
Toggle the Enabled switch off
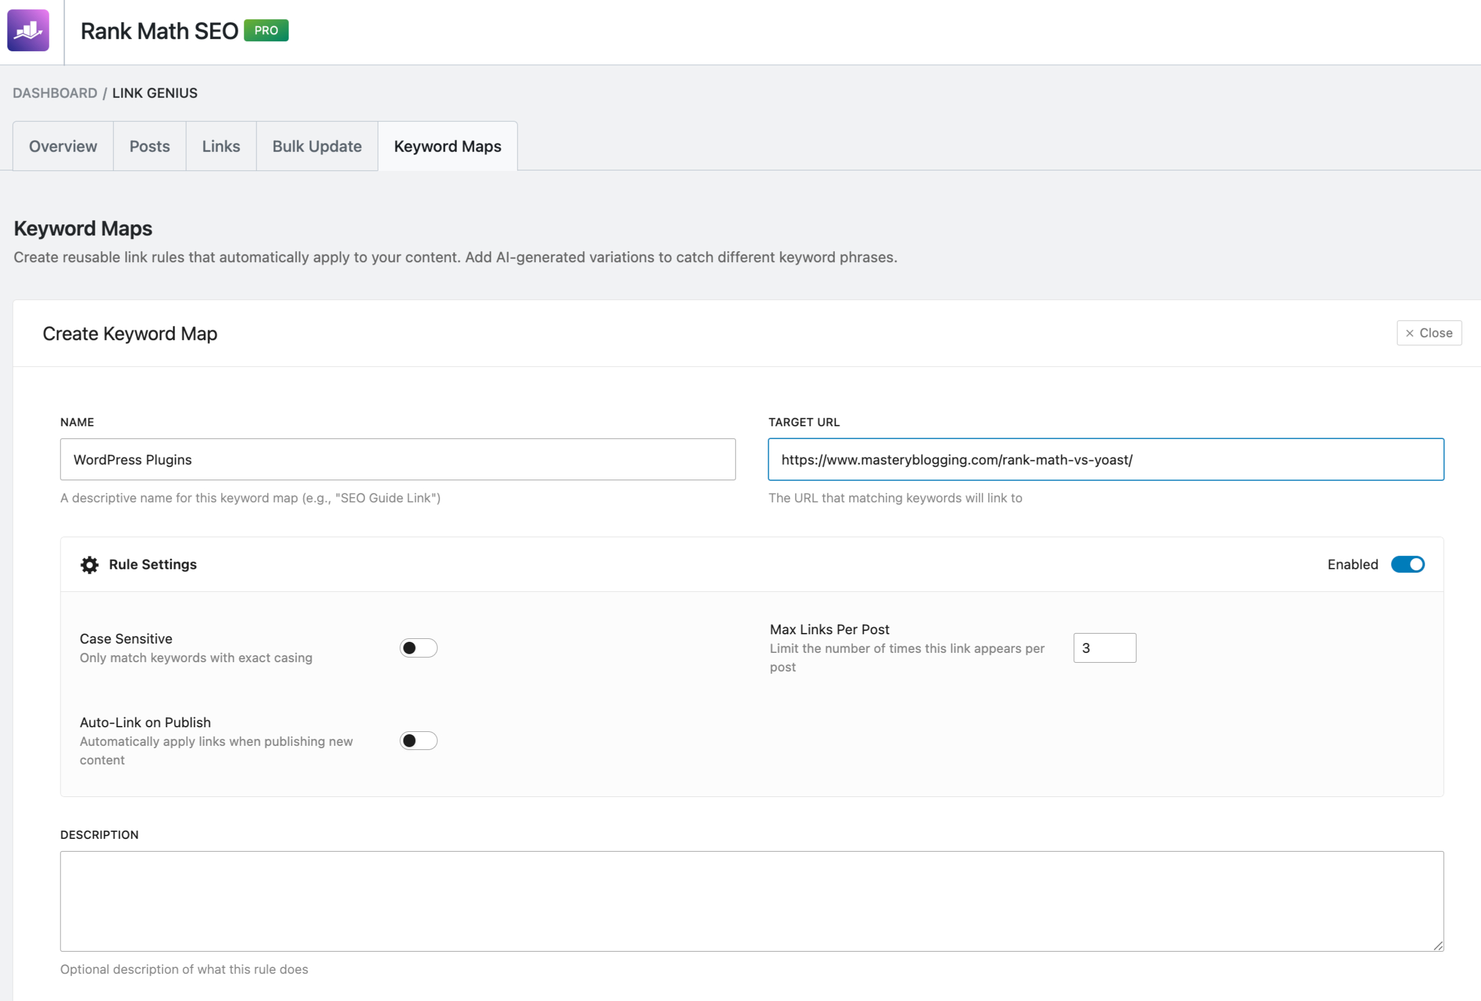point(1407,564)
